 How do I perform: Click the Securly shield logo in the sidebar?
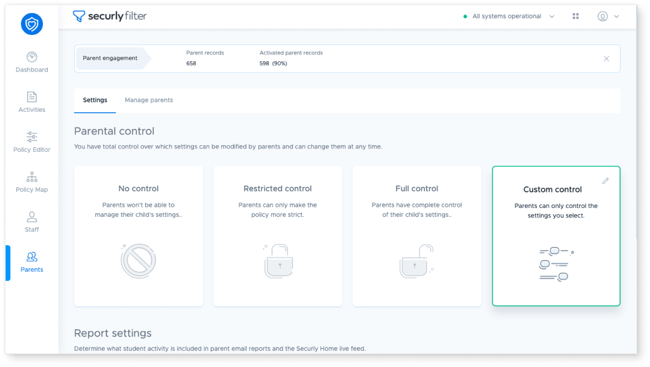click(32, 24)
